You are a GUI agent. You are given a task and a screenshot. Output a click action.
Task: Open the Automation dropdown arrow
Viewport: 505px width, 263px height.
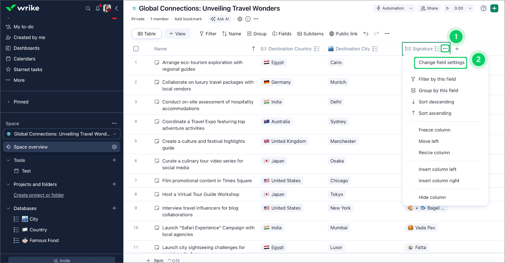(x=411, y=8)
